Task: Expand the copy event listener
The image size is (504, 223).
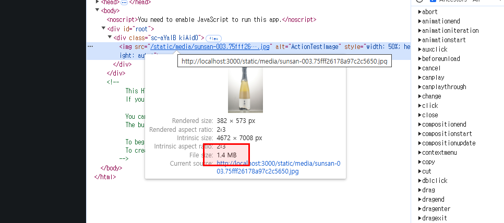Action: (420, 162)
